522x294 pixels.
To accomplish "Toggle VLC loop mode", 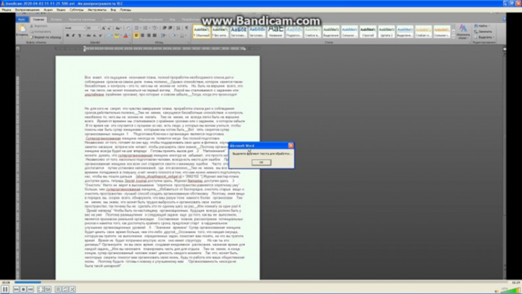I will coord(65,290).
